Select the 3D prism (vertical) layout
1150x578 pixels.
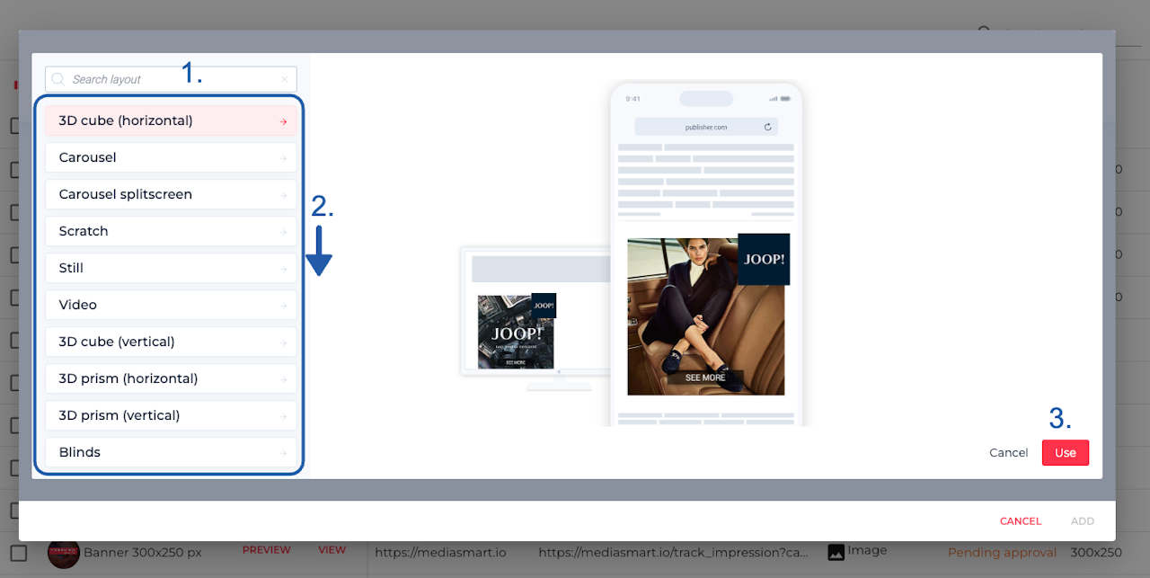[171, 415]
